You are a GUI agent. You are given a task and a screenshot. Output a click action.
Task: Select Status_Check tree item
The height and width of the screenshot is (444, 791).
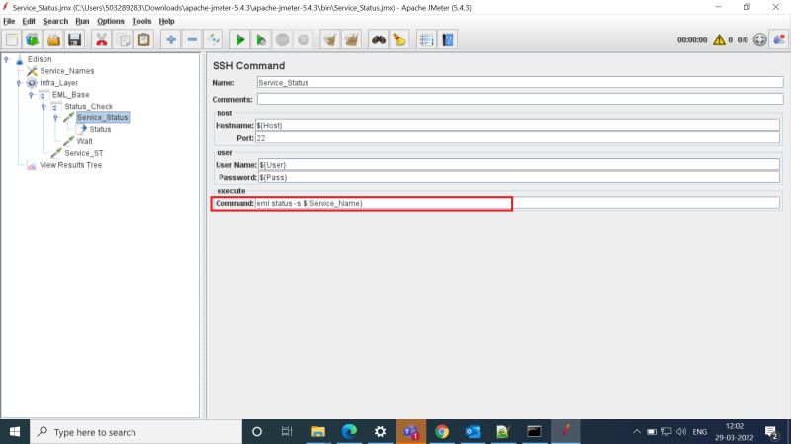point(88,107)
